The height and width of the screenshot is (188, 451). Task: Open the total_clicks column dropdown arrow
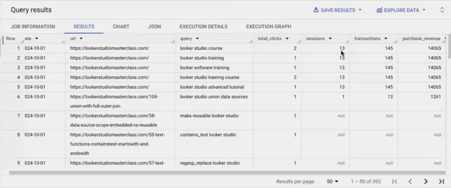click(287, 38)
